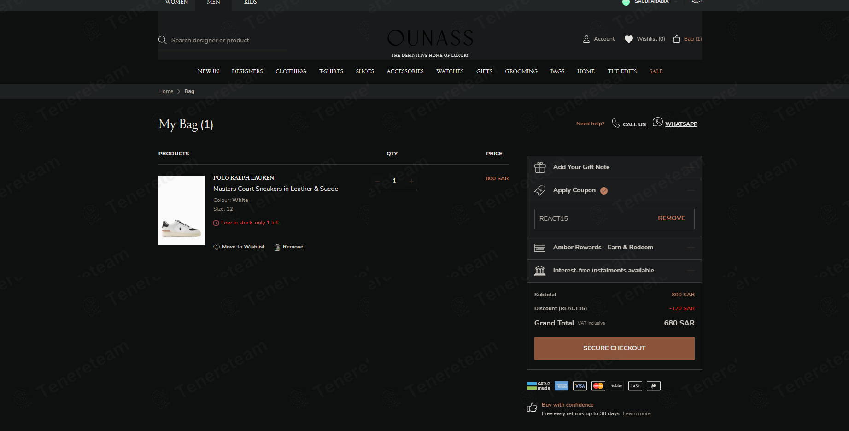
Task: Click the Home breadcrumb link
Action: point(166,91)
